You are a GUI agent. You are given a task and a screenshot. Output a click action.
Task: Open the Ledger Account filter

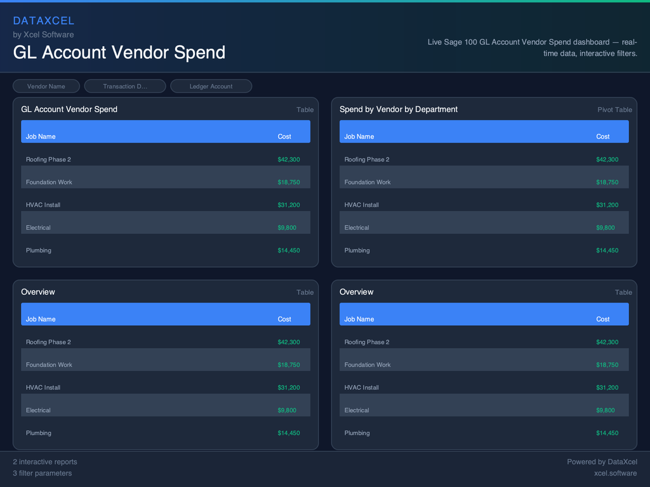tap(211, 86)
